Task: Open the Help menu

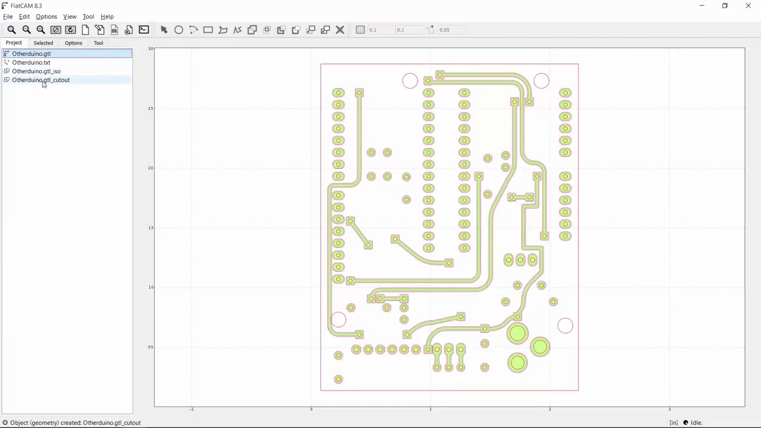Action: [x=107, y=17]
